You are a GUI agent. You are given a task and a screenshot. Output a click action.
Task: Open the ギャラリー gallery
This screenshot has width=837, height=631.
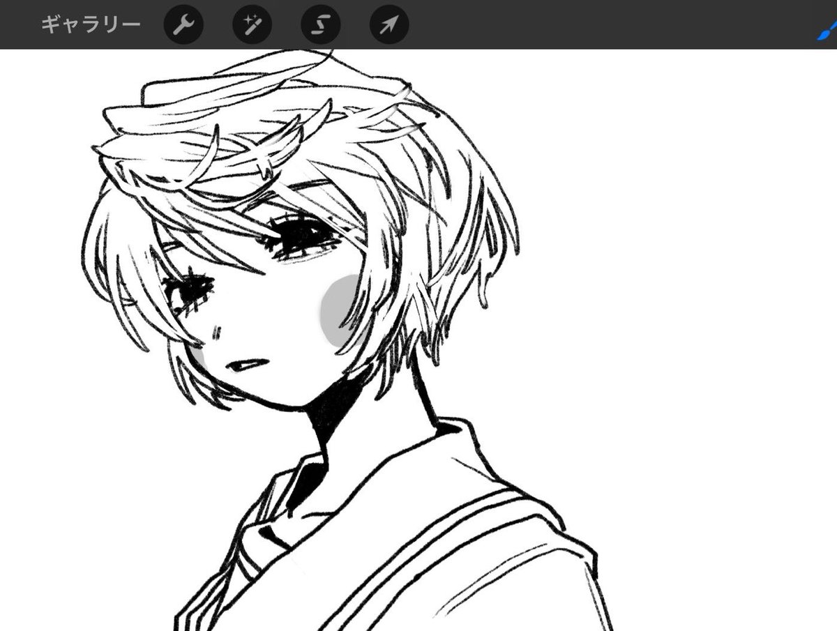(x=91, y=24)
